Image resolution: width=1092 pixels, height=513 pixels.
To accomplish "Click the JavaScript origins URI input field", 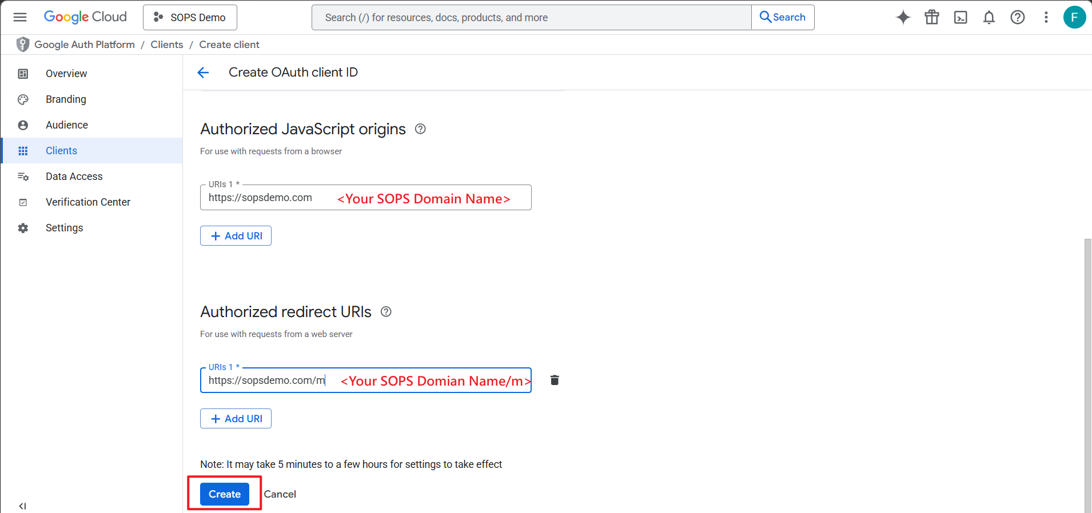I will click(x=269, y=198).
